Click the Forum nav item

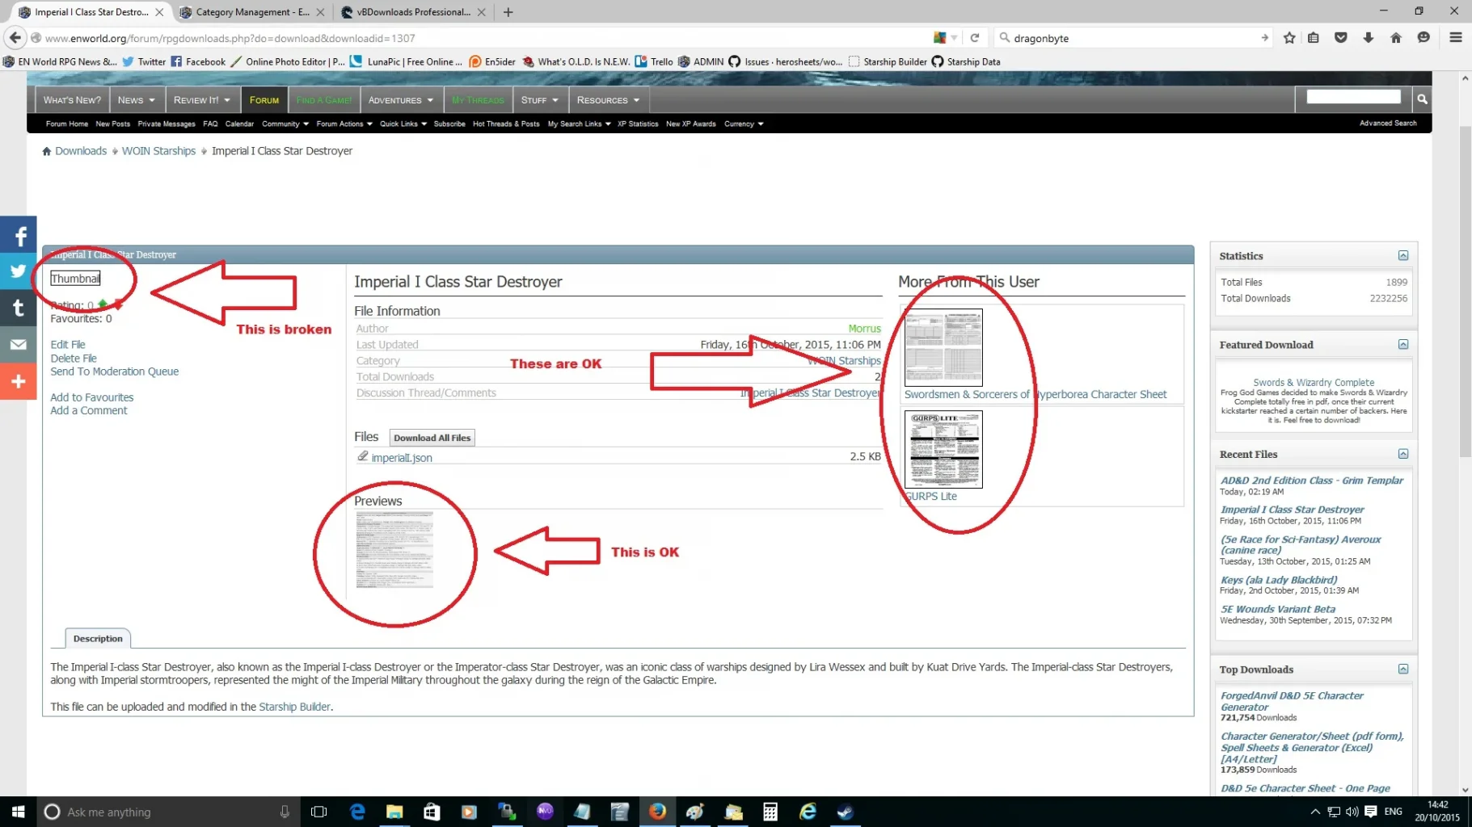(x=264, y=99)
